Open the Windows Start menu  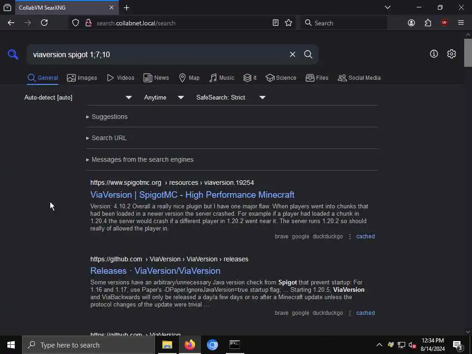[11, 345]
